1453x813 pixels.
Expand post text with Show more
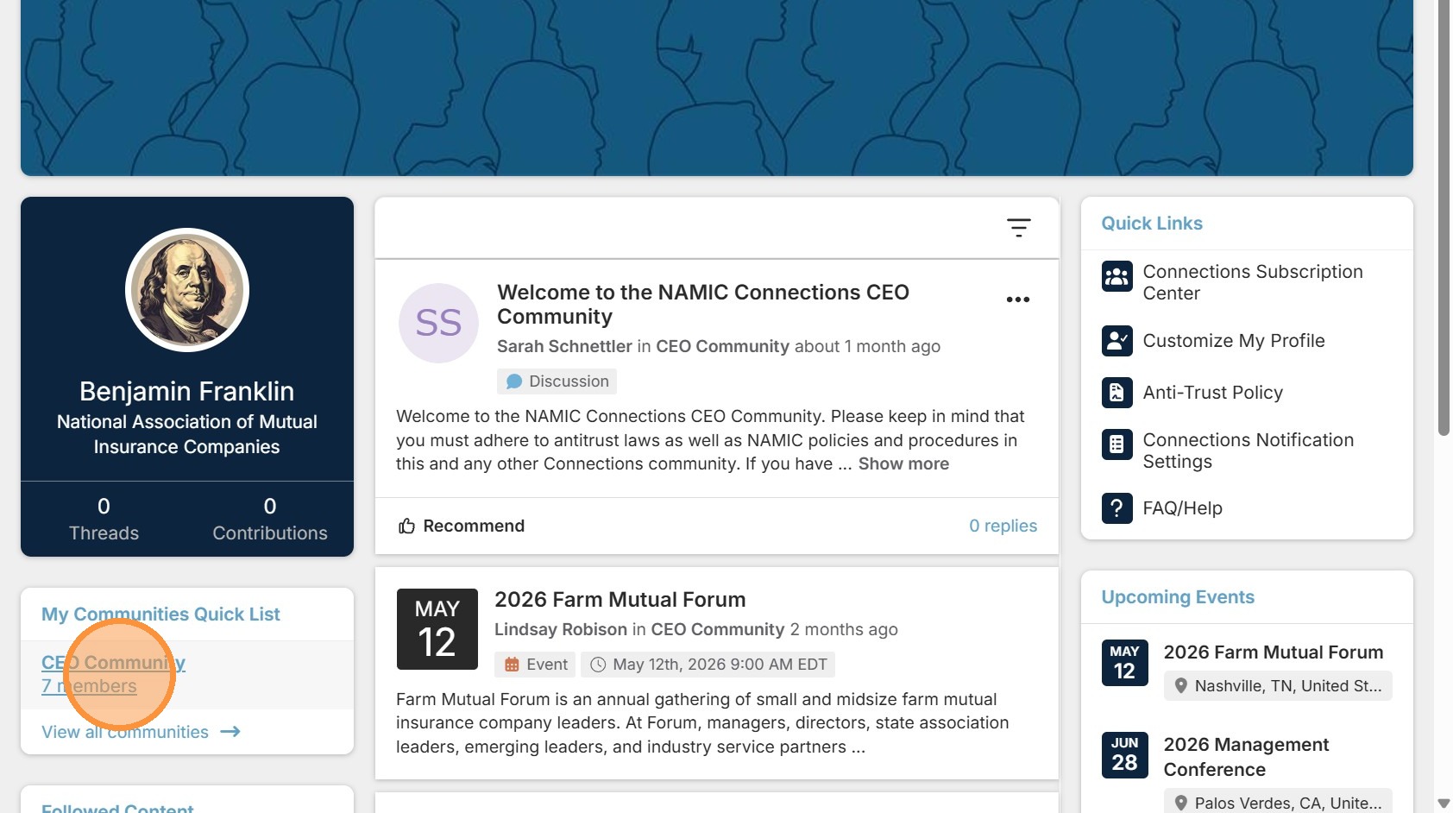(903, 463)
